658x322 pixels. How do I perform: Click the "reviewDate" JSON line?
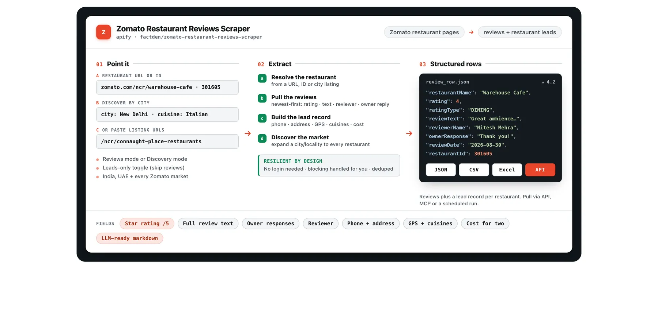pyautogui.click(x=466, y=145)
